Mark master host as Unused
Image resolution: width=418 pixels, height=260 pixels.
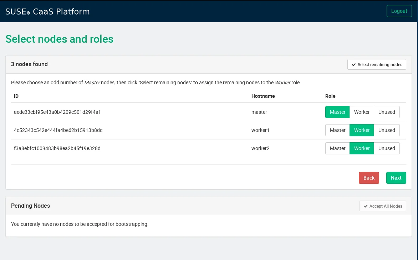387,112
